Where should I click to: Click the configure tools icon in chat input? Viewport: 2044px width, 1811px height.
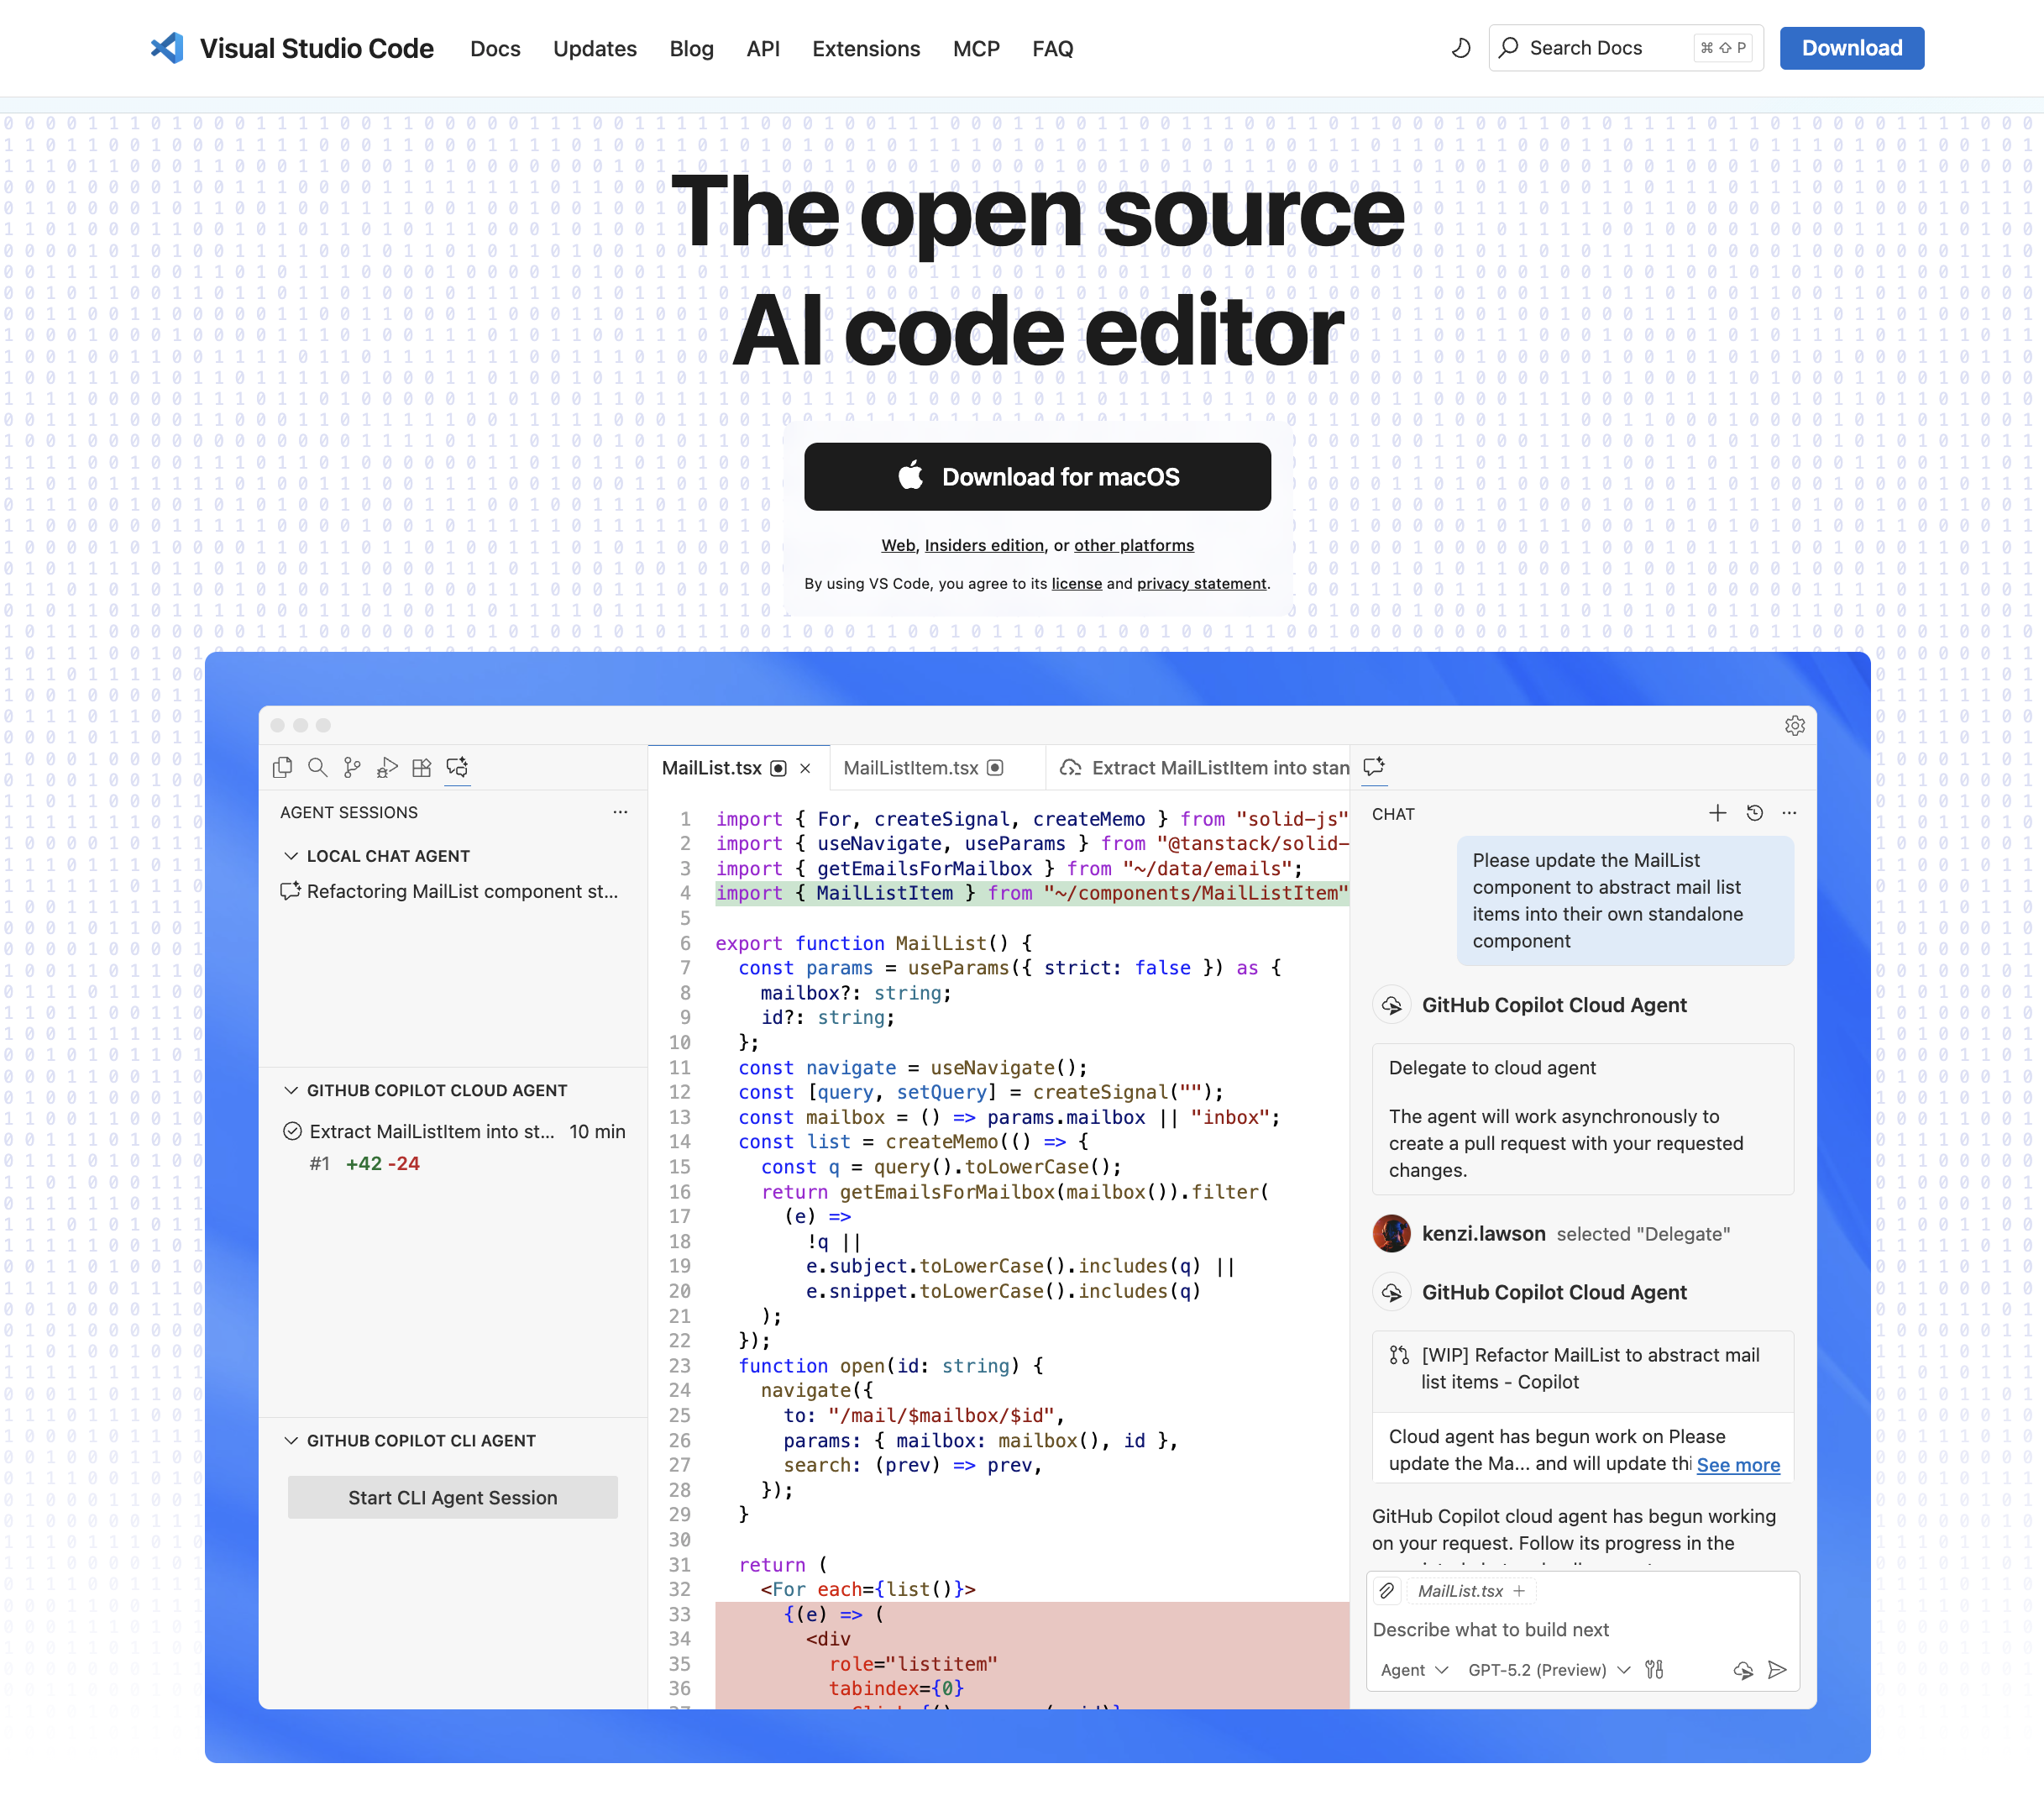pyautogui.click(x=1655, y=1670)
